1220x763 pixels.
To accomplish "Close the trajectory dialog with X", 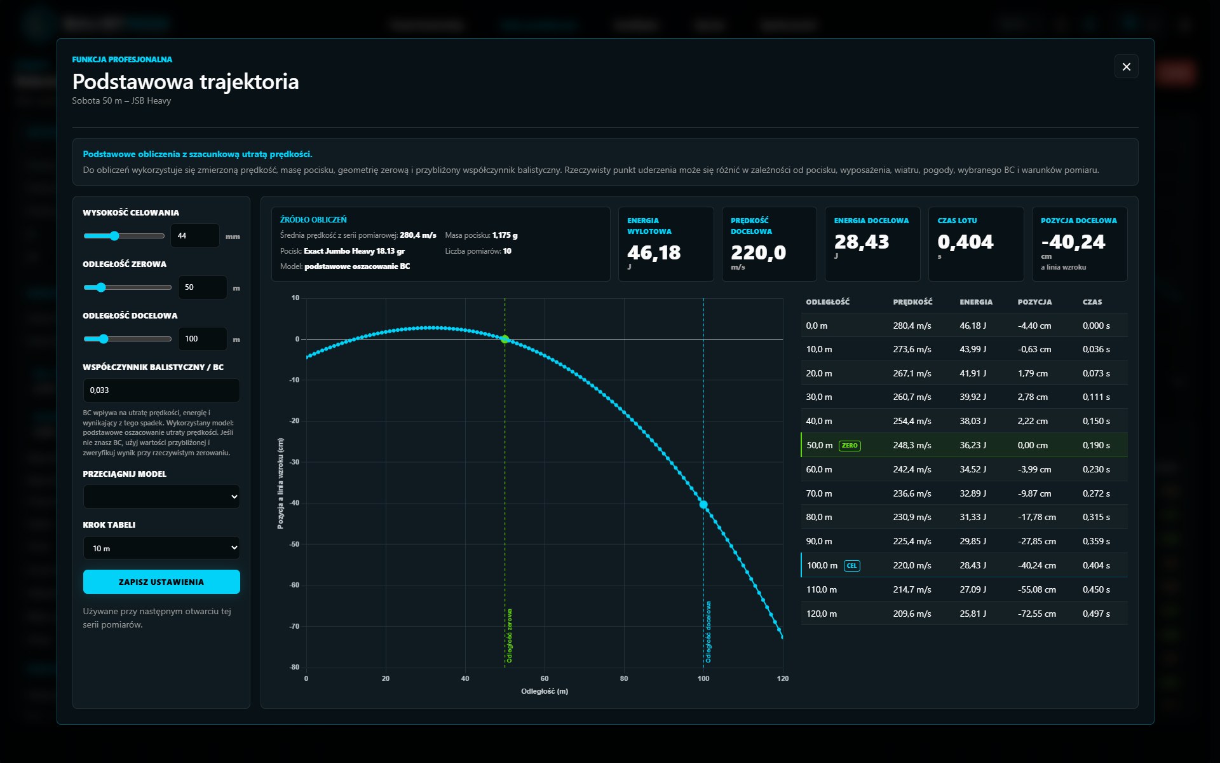I will click(1126, 67).
